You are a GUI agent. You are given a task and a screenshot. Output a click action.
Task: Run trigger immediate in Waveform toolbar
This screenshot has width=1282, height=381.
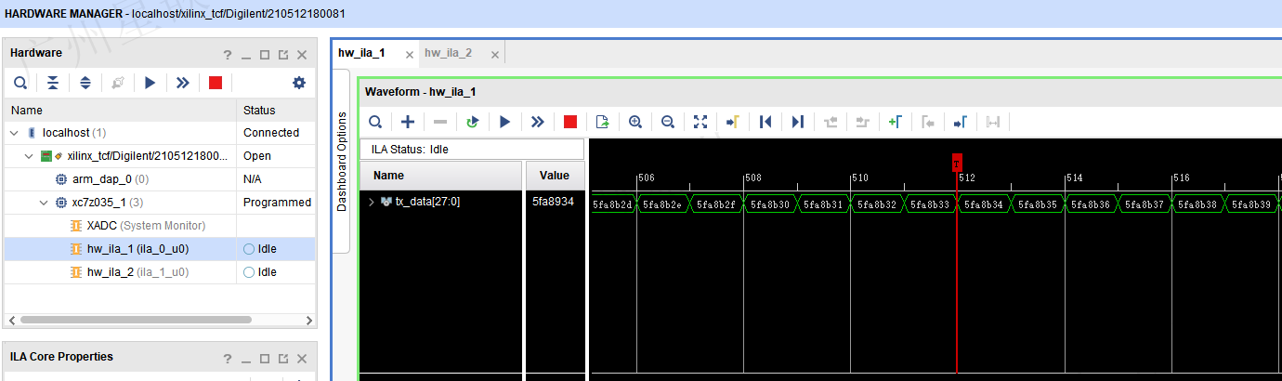coord(538,122)
